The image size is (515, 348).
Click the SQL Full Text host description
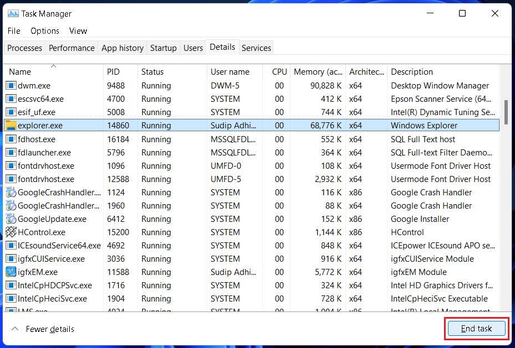(423, 139)
